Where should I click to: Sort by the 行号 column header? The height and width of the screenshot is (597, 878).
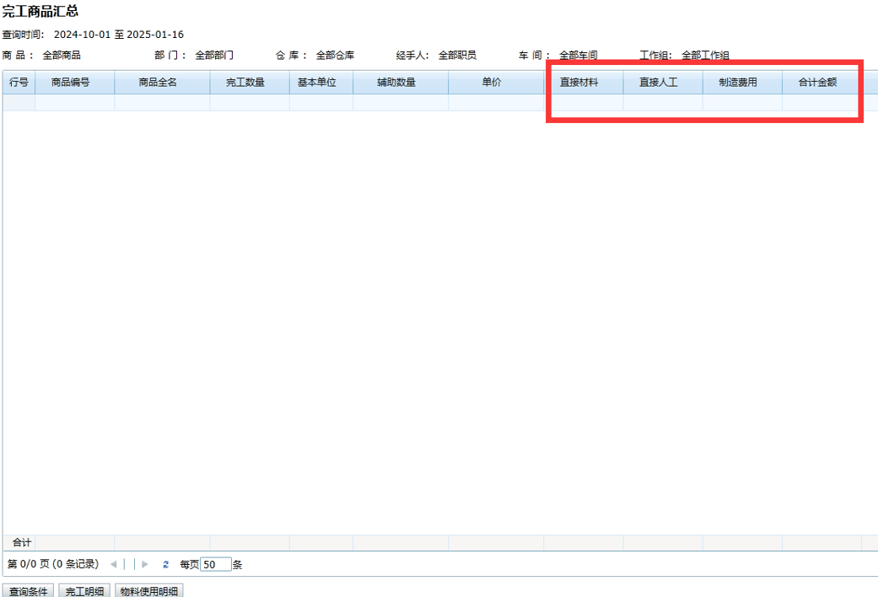tap(19, 83)
